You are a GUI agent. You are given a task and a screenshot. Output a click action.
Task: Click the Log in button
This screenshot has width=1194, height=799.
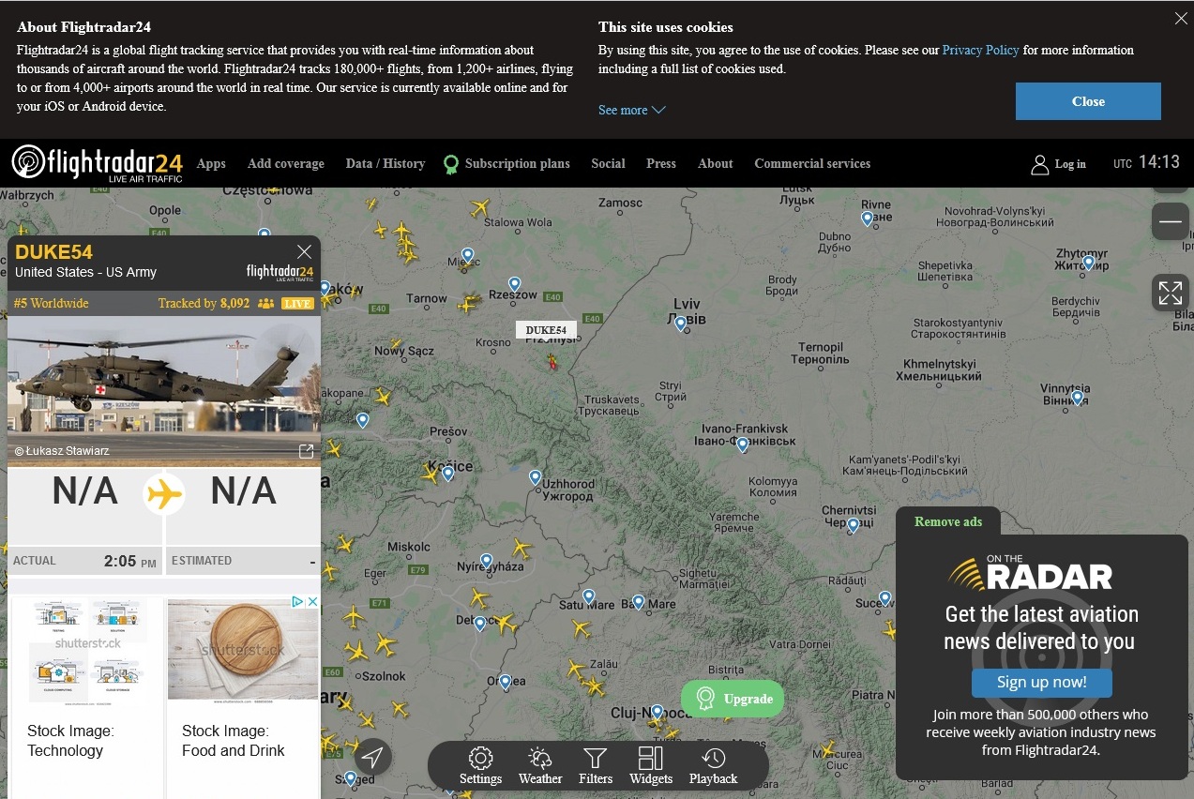1059,164
